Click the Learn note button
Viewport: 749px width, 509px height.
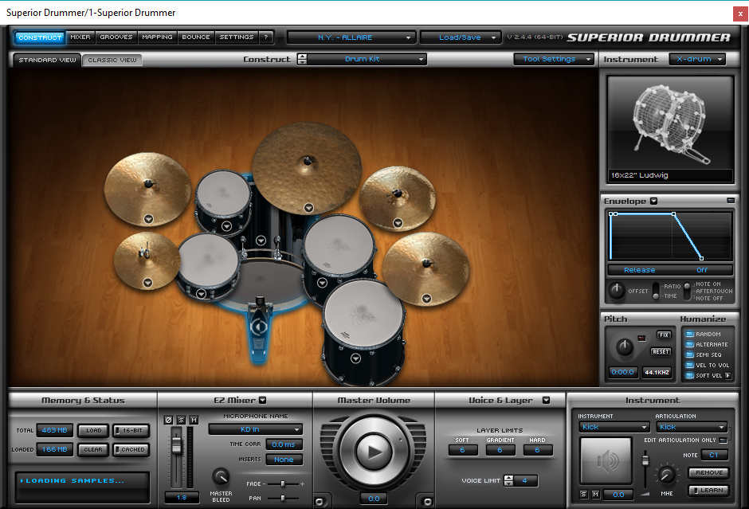(x=709, y=490)
